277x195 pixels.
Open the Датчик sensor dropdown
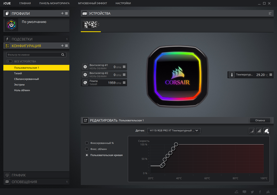174,130
